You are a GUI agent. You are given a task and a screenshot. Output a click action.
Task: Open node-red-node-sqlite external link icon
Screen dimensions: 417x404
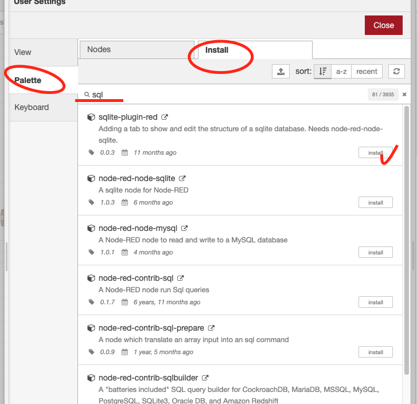[182, 178]
